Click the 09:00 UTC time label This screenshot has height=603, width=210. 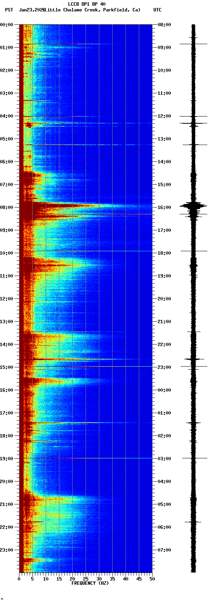click(x=164, y=48)
